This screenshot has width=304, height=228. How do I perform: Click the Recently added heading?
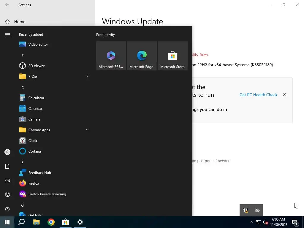[x=31, y=34]
